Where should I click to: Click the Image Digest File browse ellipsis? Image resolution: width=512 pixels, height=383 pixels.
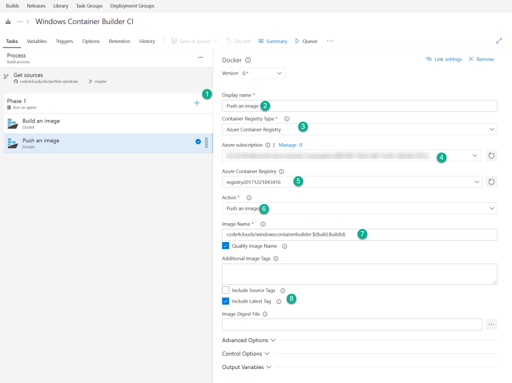coord(492,324)
